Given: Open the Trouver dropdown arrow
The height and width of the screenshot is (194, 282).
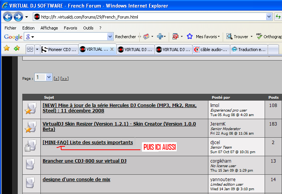Looking at the screenshot, I should [251, 37].
